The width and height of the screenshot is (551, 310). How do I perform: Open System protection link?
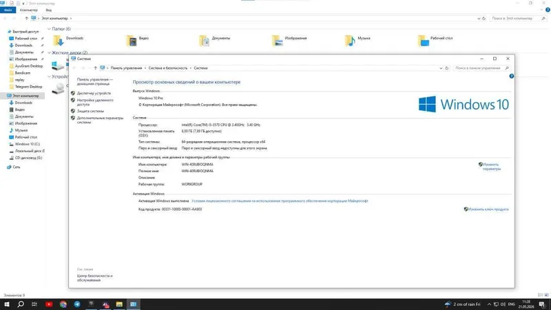coord(90,111)
